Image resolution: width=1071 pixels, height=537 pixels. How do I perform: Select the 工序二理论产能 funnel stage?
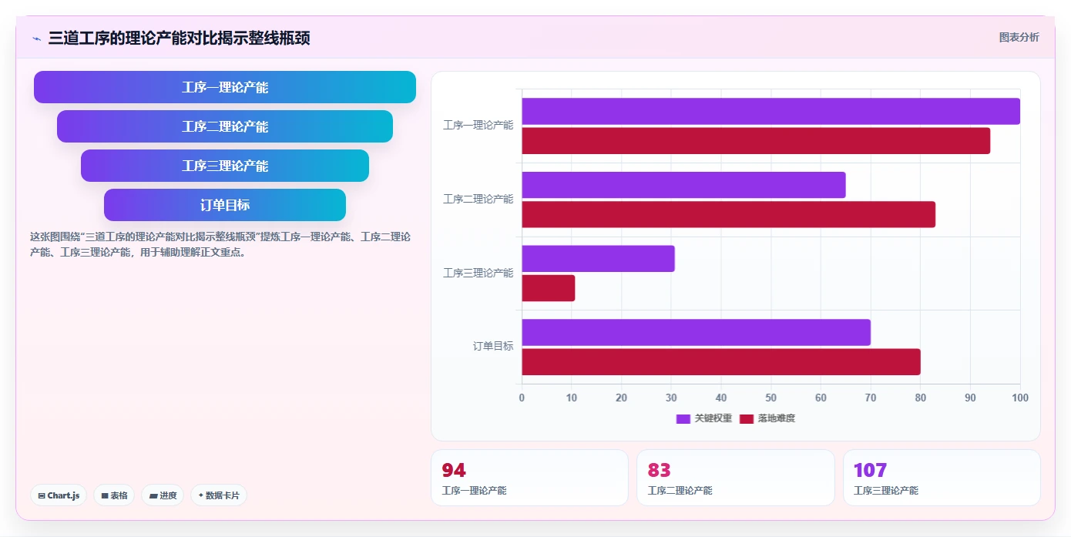point(225,126)
